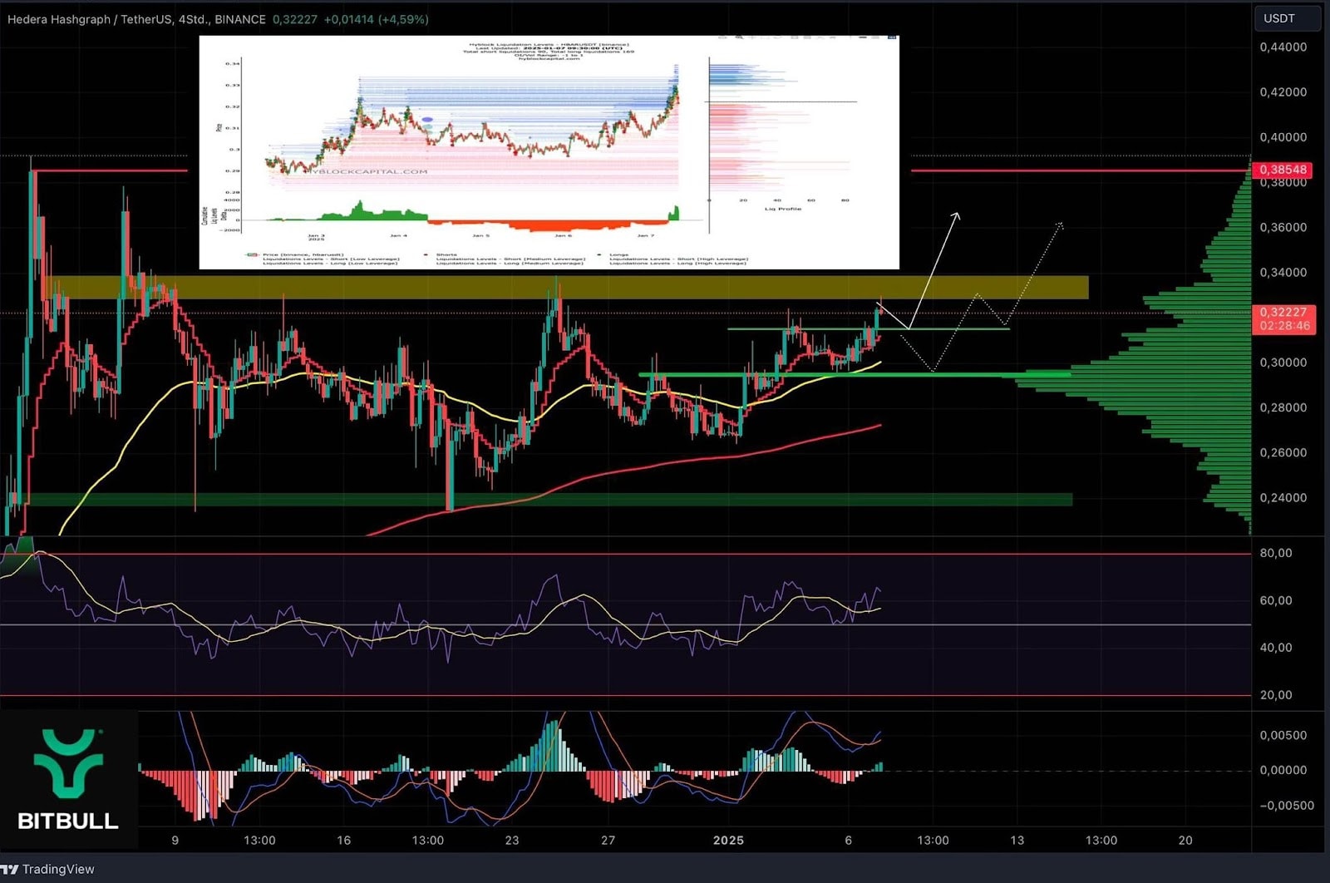Click the BITBULL logo
Image resolution: width=1330 pixels, height=883 pixels.
coord(68,779)
